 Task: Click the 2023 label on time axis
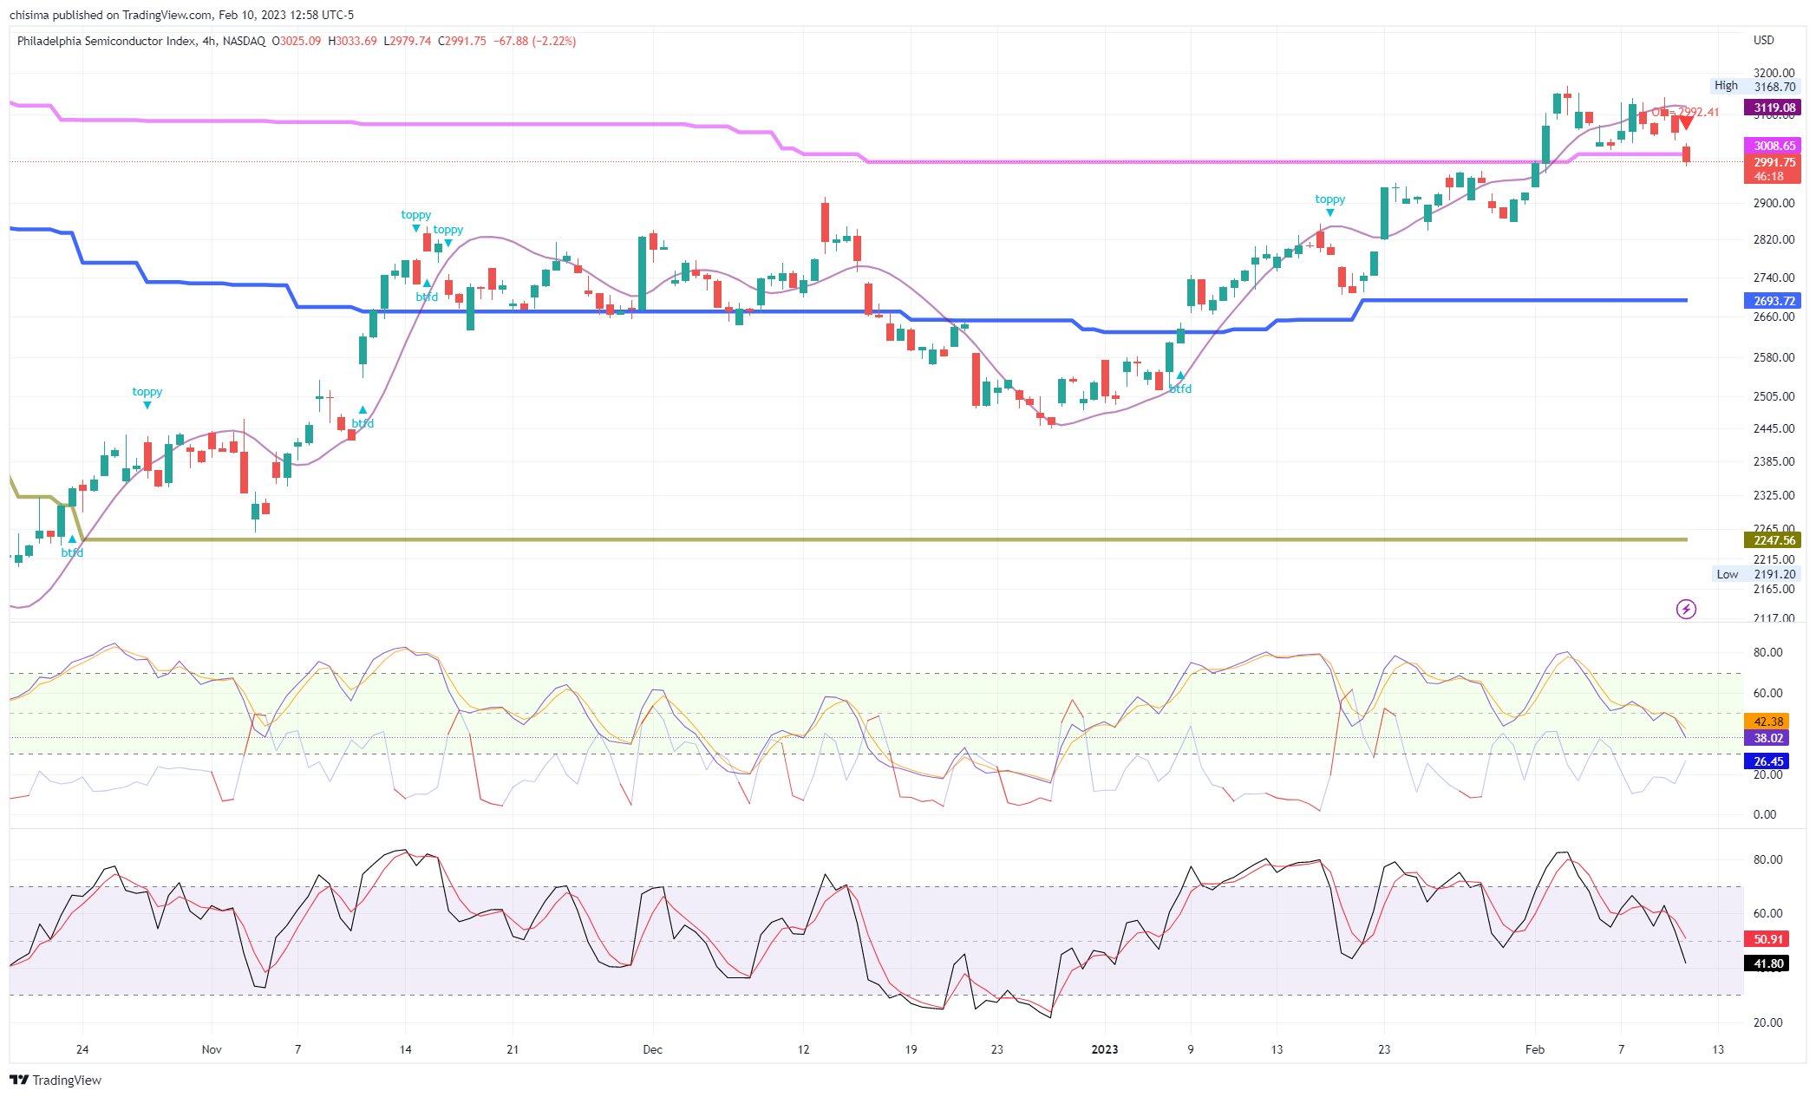[x=1104, y=1049]
